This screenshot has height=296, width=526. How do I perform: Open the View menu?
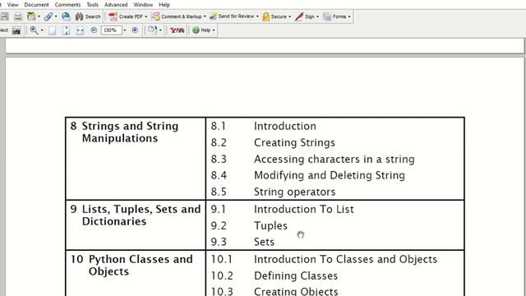point(13,5)
